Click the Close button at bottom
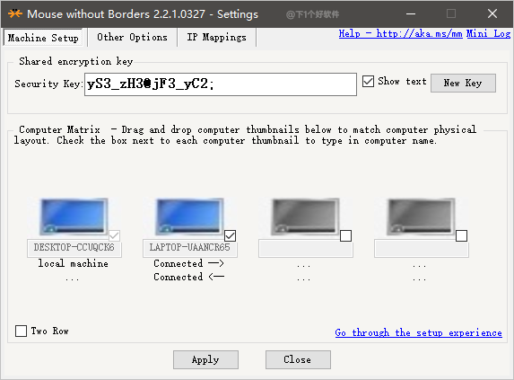The image size is (514, 380). point(298,359)
